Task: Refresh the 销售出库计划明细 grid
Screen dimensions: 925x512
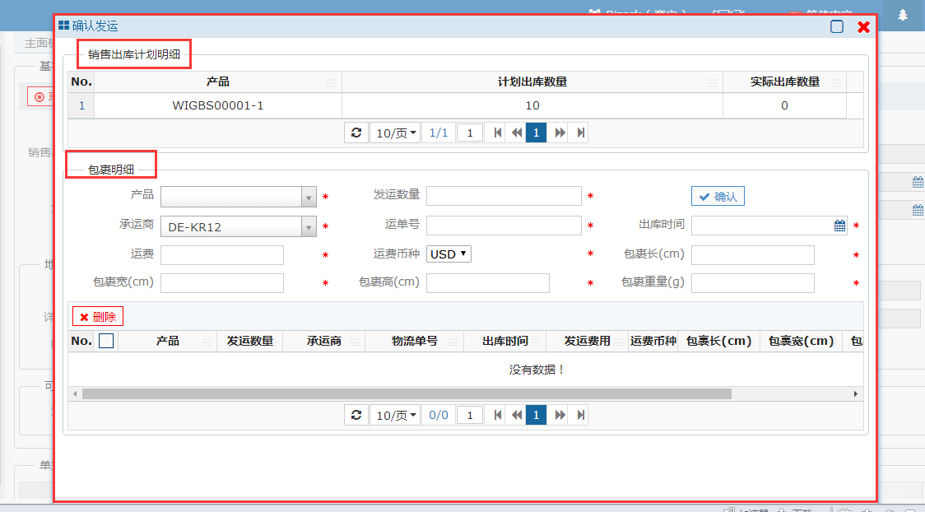Action: tap(356, 133)
